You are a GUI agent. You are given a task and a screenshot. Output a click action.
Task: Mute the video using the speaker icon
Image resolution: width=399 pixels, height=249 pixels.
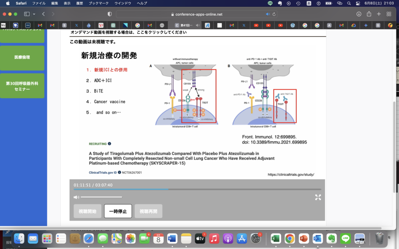pos(76,197)
